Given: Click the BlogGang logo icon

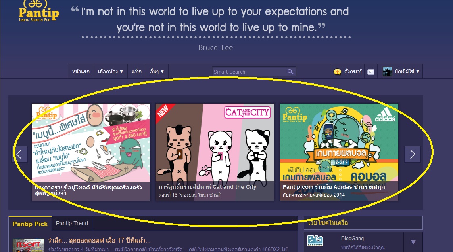Looking at the screenshot, I should (315, 241).
